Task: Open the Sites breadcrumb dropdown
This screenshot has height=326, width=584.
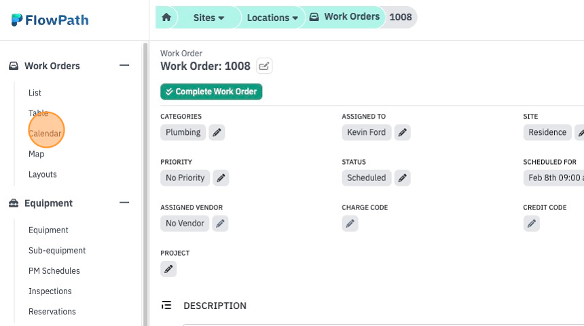Action: point(208,18)
